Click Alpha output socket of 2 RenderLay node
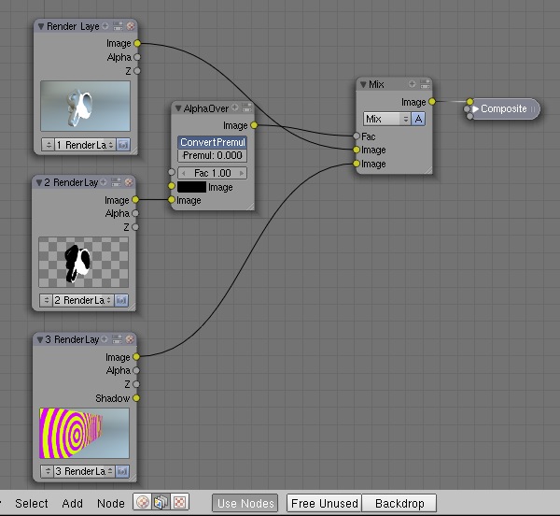This screenshot has width=560, height=516. [x=135, y=213]
